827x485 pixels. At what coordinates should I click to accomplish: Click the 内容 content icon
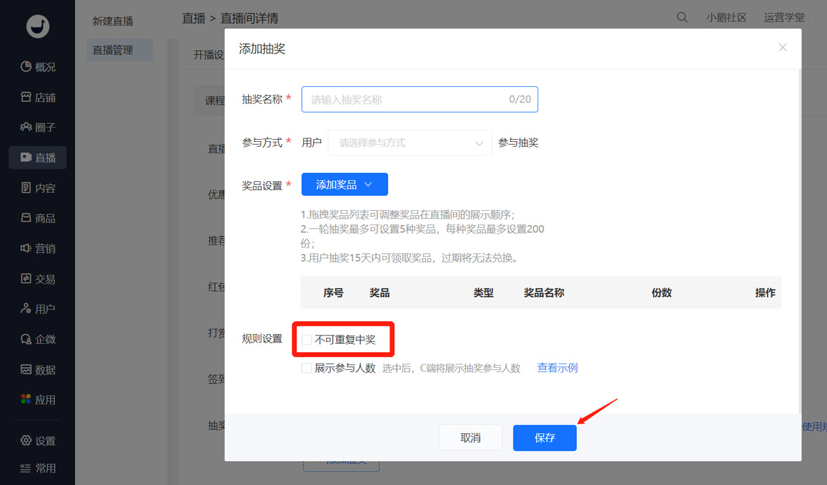tap(26, 188)
